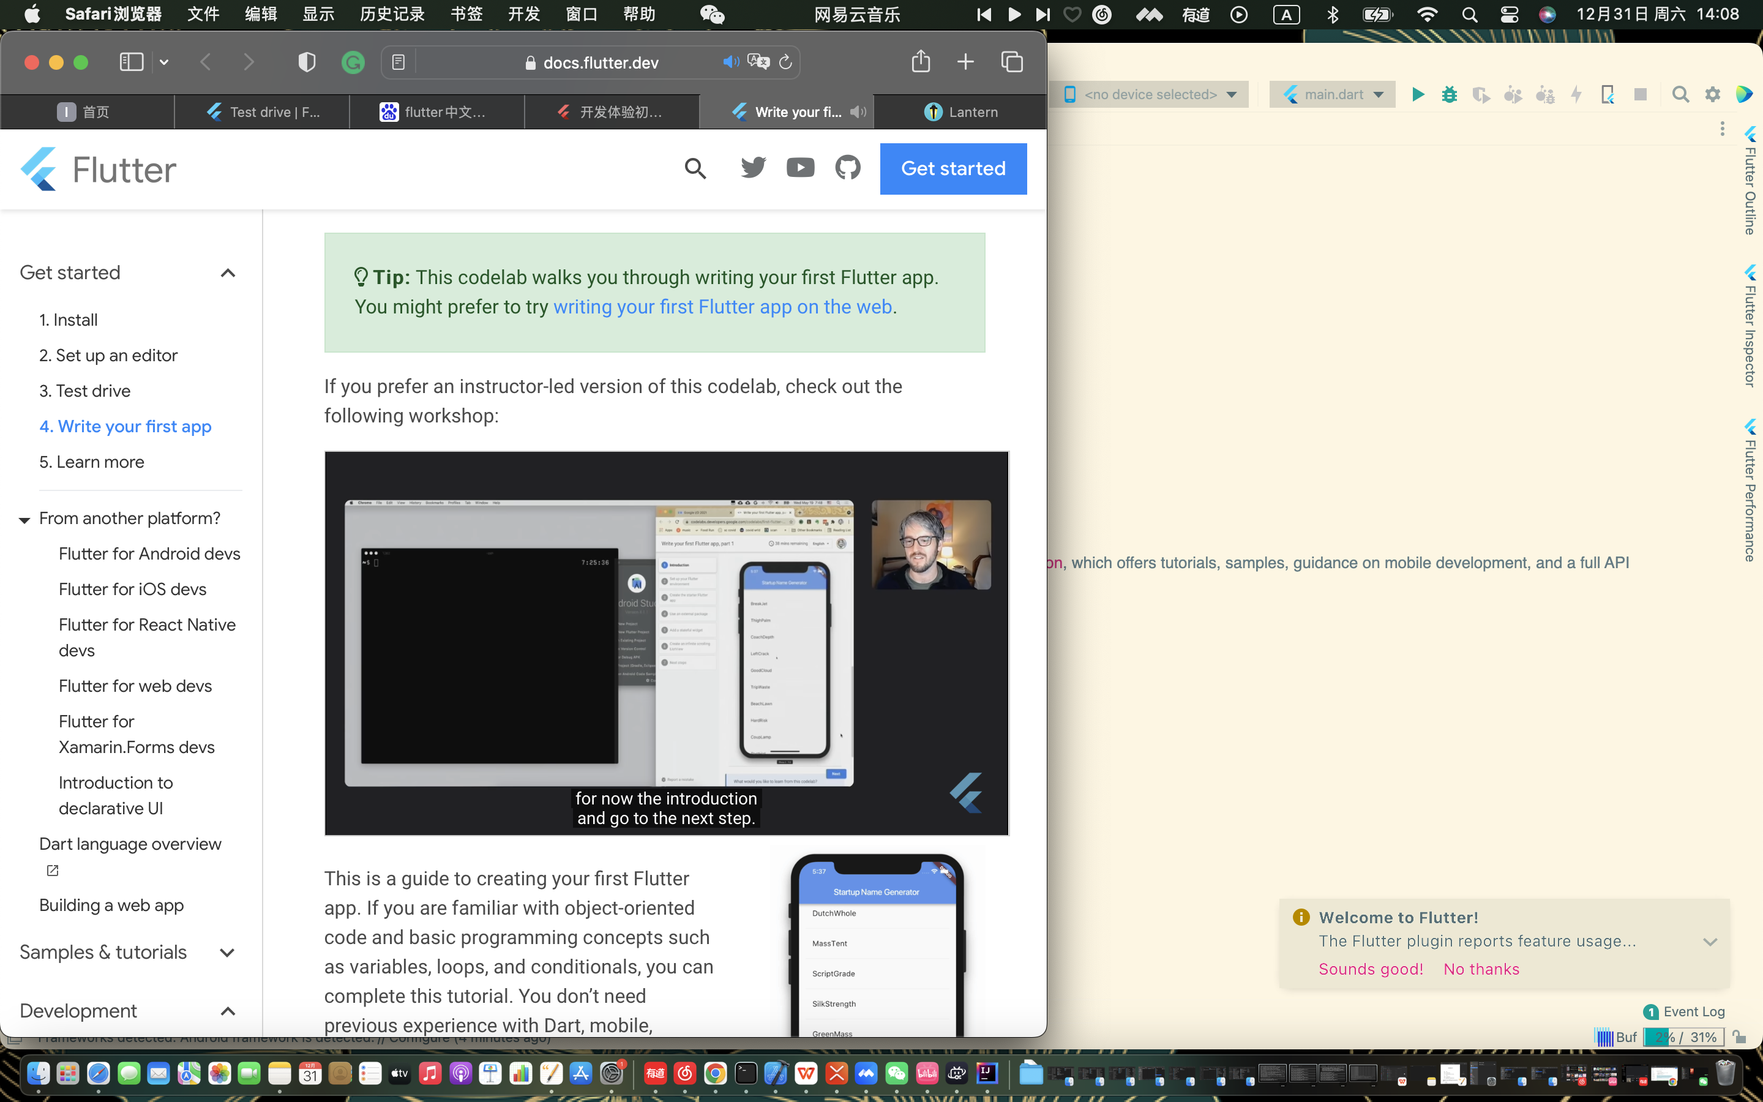Screen dimensions: 1763x1102
Task: Open Flutter's YouTube channel icon
Action: point(800,168)
